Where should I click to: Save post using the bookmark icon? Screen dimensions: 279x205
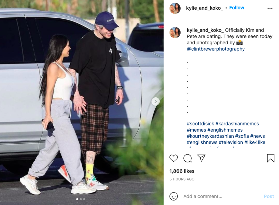(x=270, y=158)
